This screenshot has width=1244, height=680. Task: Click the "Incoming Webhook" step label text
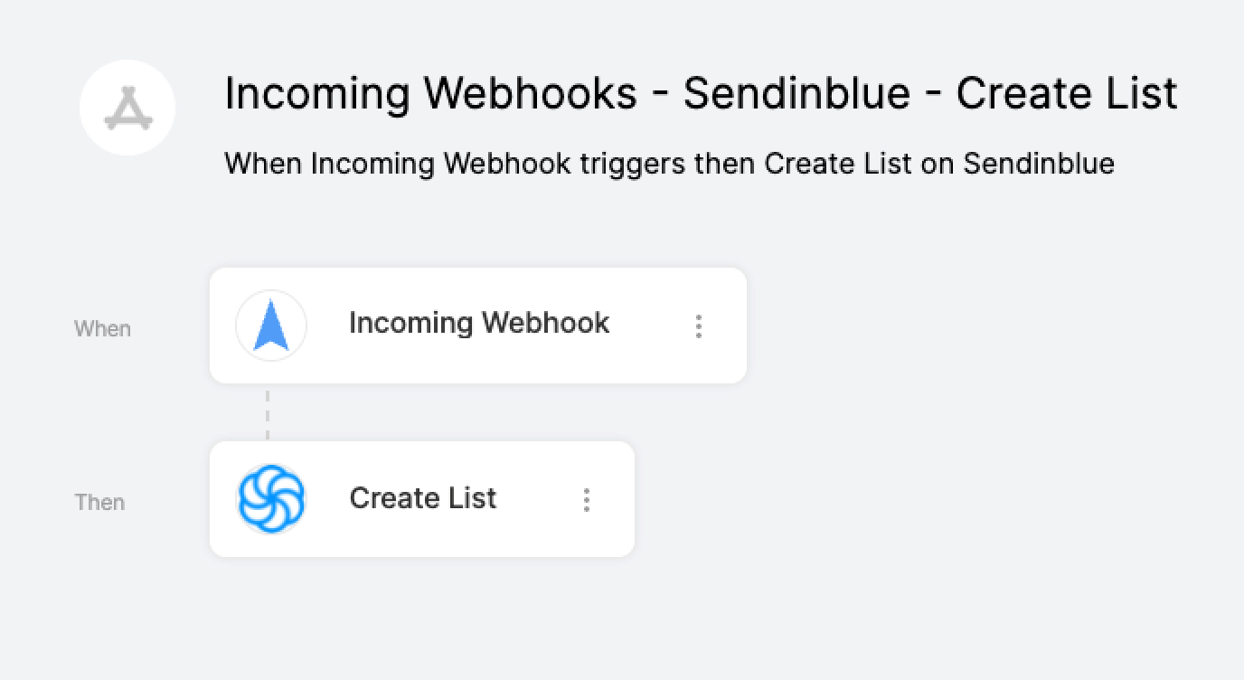coord(479,323)
